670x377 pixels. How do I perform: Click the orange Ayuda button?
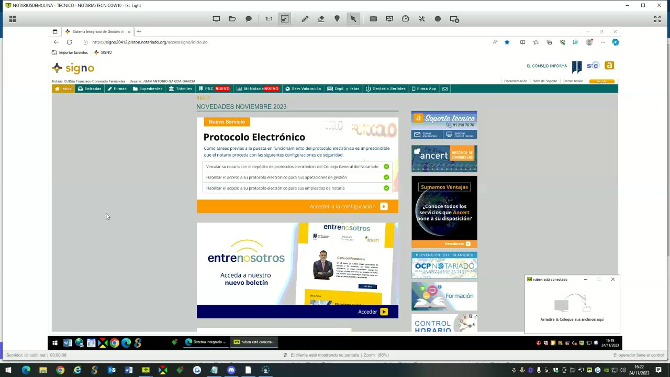[602, 81]
